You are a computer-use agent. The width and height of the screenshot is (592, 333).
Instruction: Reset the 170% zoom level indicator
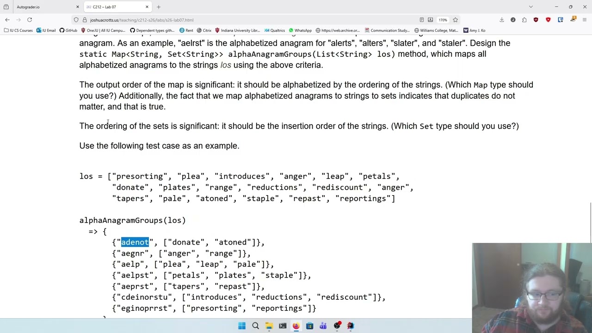click(x=443, y=20)
